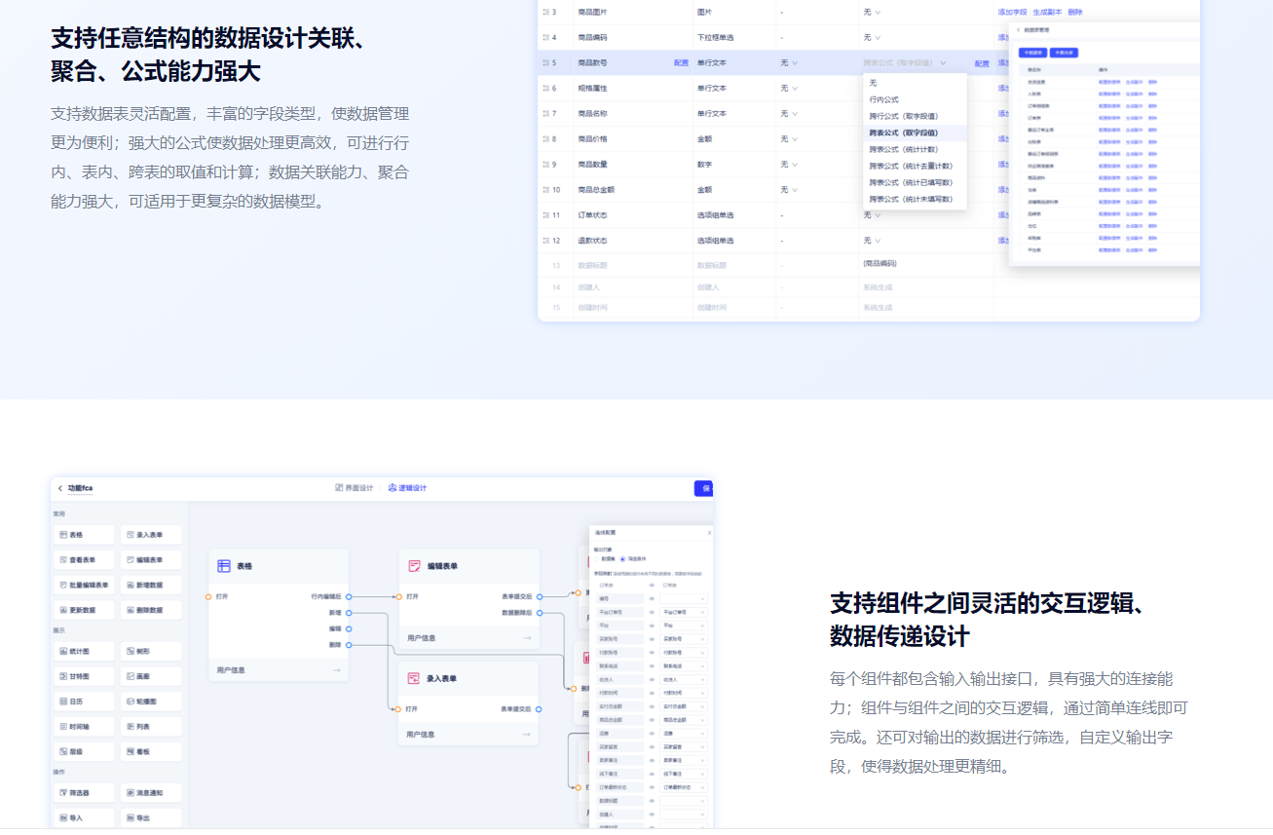Click the 导入 import component
The width and height of the screenshot is (1273, 835).
point(84,818)
